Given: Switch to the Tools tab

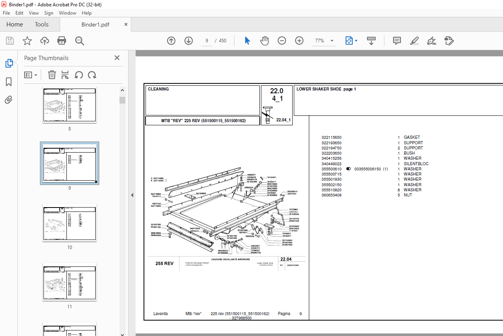Looking at the screenshot, I should click(x=42, y=25).
